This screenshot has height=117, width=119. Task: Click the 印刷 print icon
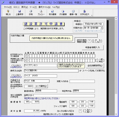31,13
